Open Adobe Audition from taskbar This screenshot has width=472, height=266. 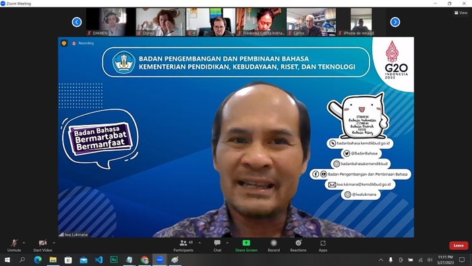(114, 260)
